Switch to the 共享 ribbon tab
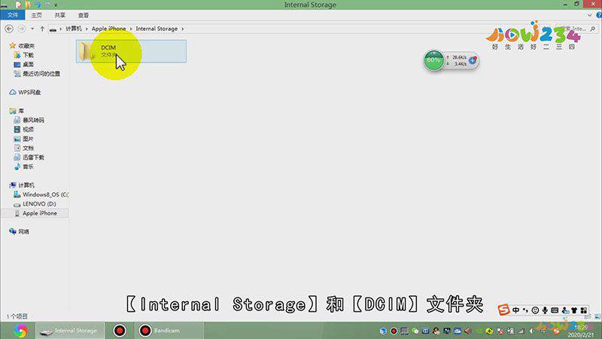Viewport: 602px width, 339px height. (60, 15)
